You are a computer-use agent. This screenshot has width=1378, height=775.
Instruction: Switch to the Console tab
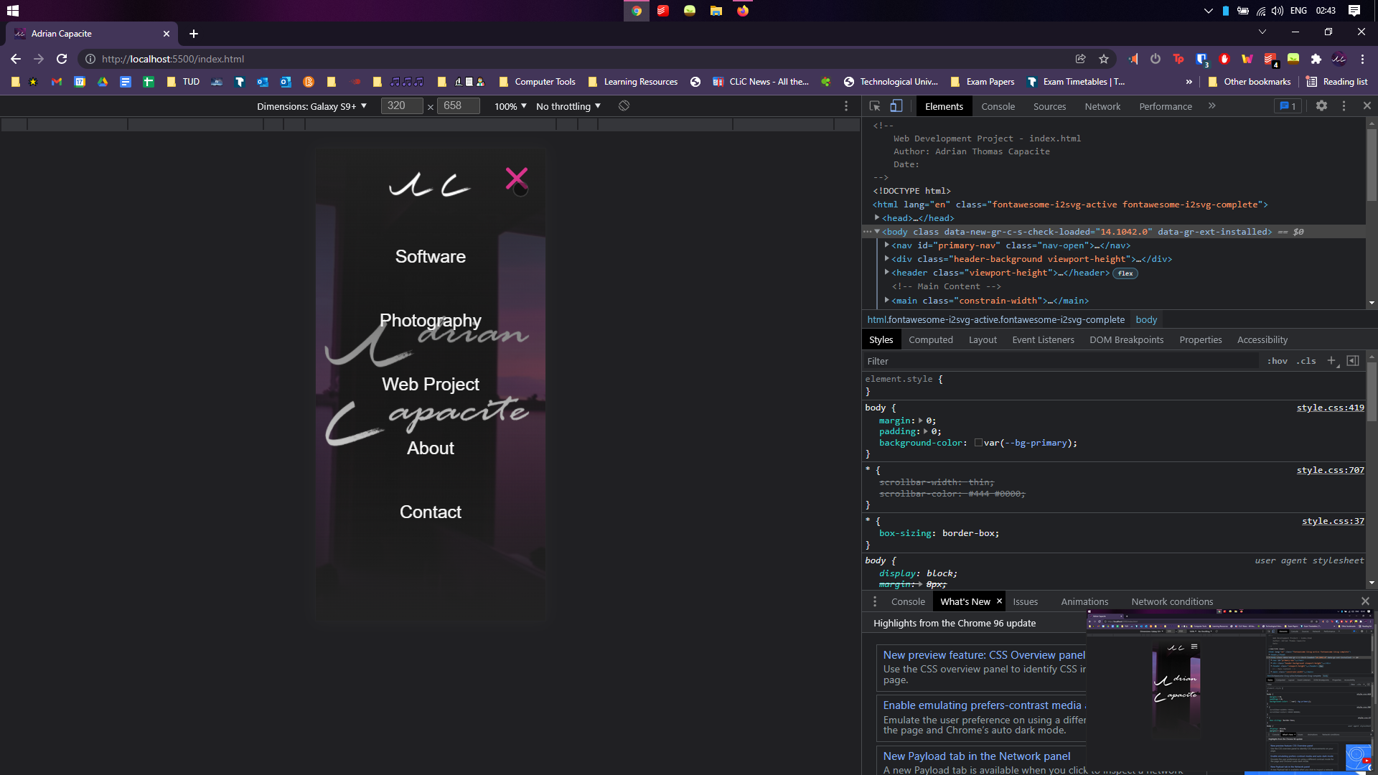[x=998, y=106]
